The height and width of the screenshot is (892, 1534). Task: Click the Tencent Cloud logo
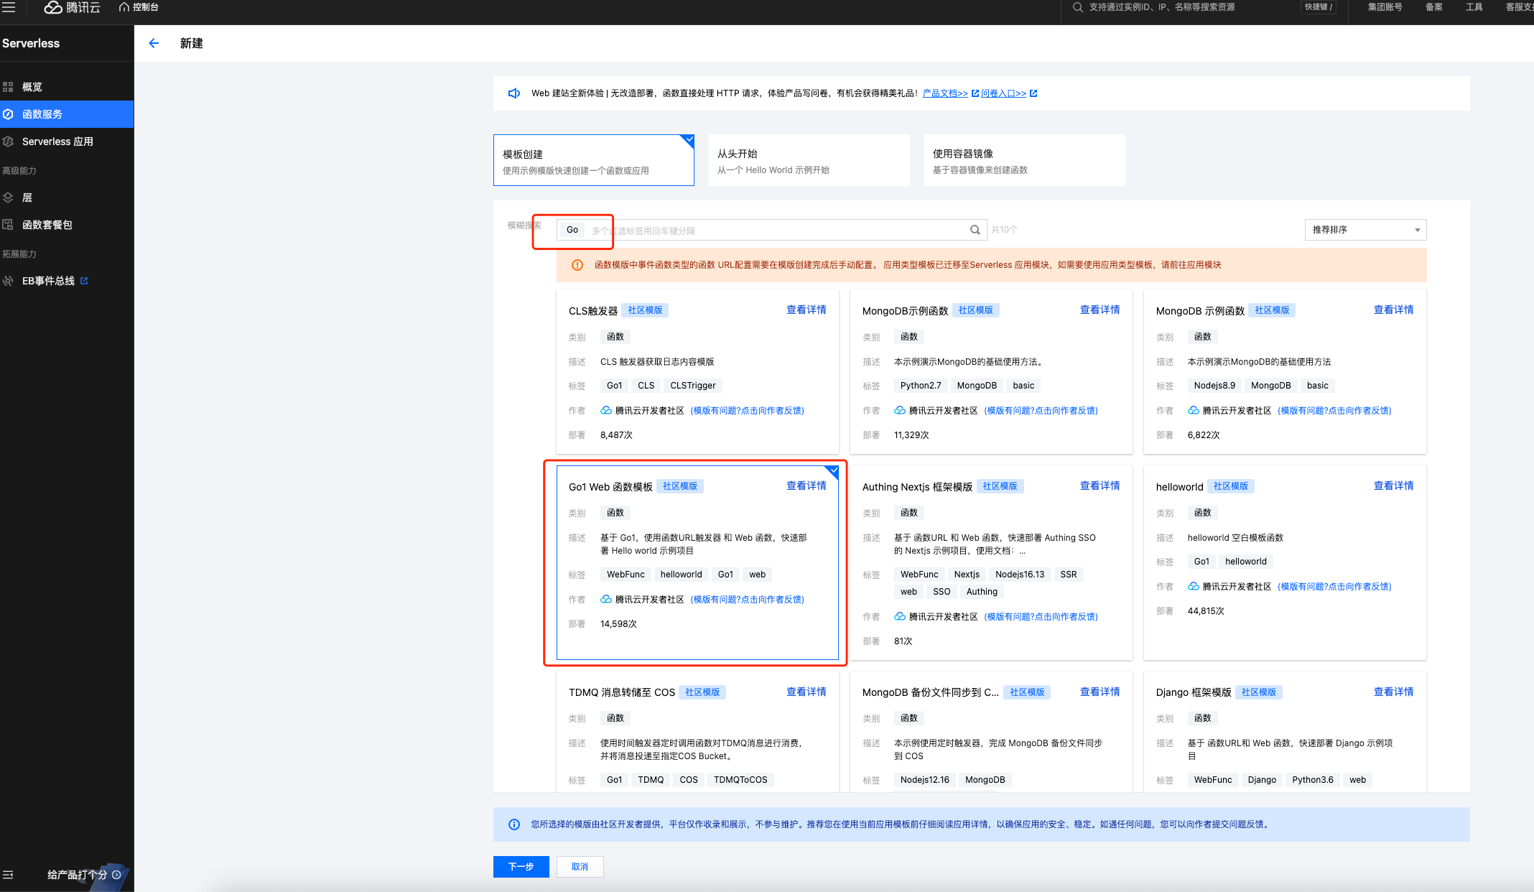(72, 7)
